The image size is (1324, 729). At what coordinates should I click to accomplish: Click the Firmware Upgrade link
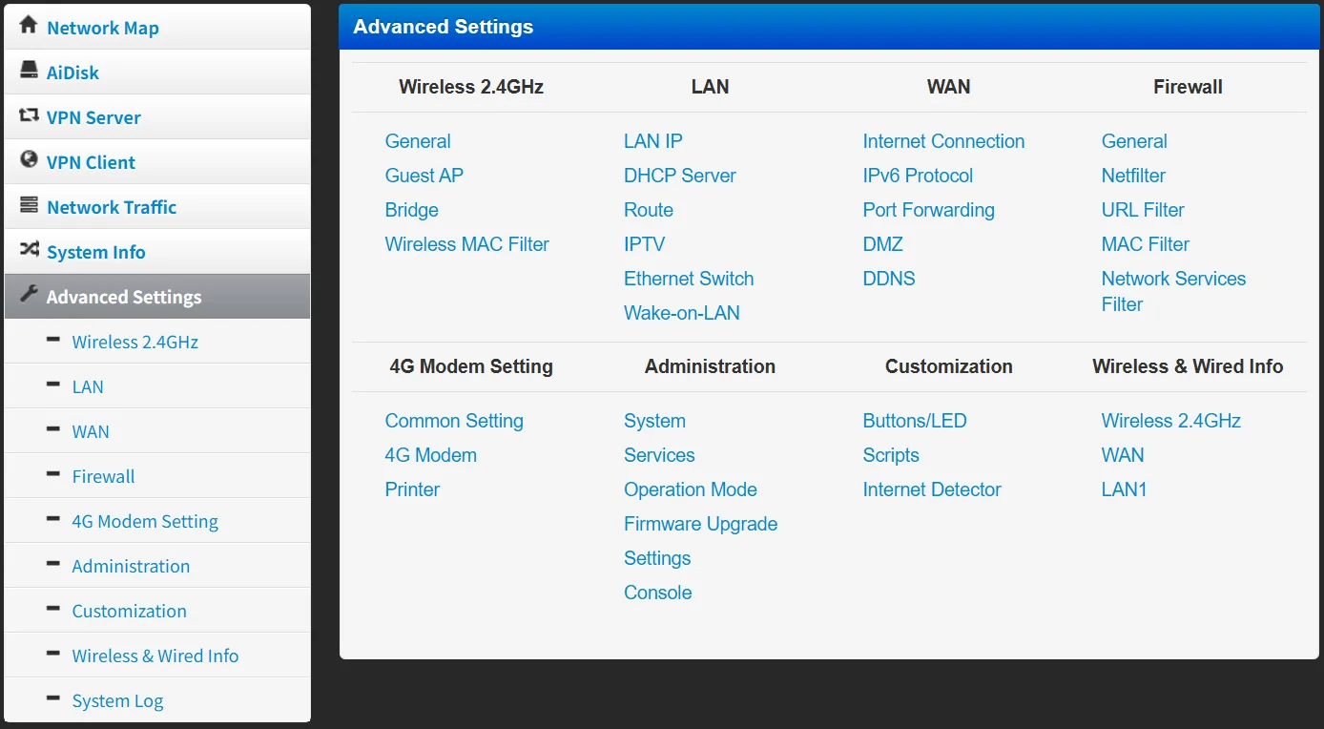pos(700,524)
